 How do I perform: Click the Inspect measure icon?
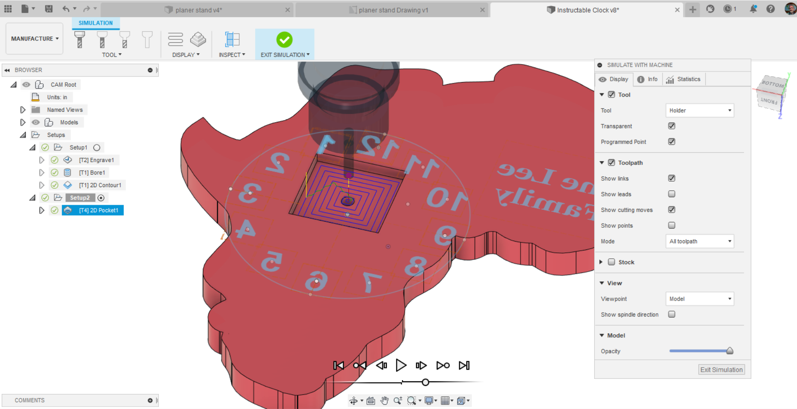click(232, 39)
